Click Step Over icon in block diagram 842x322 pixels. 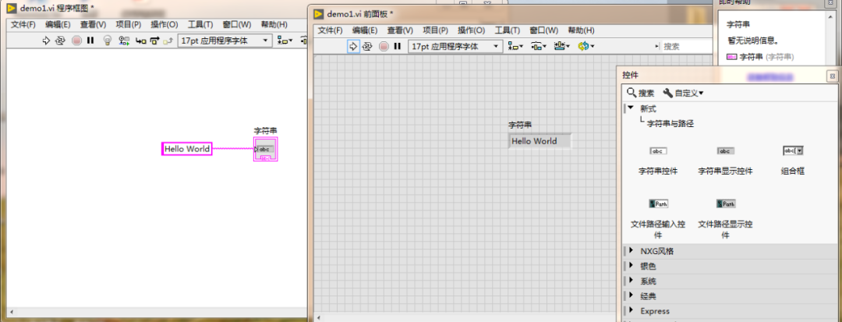pyautogui.click(x=154, y=41)
